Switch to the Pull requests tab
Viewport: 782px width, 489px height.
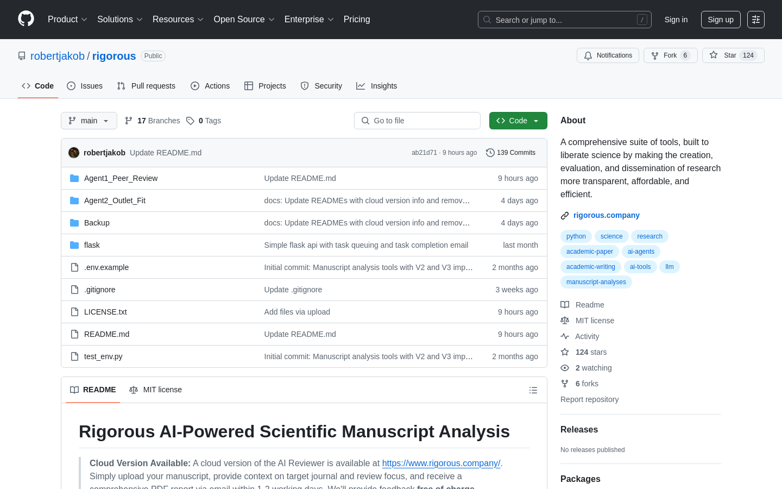click(x=146, y=86)
